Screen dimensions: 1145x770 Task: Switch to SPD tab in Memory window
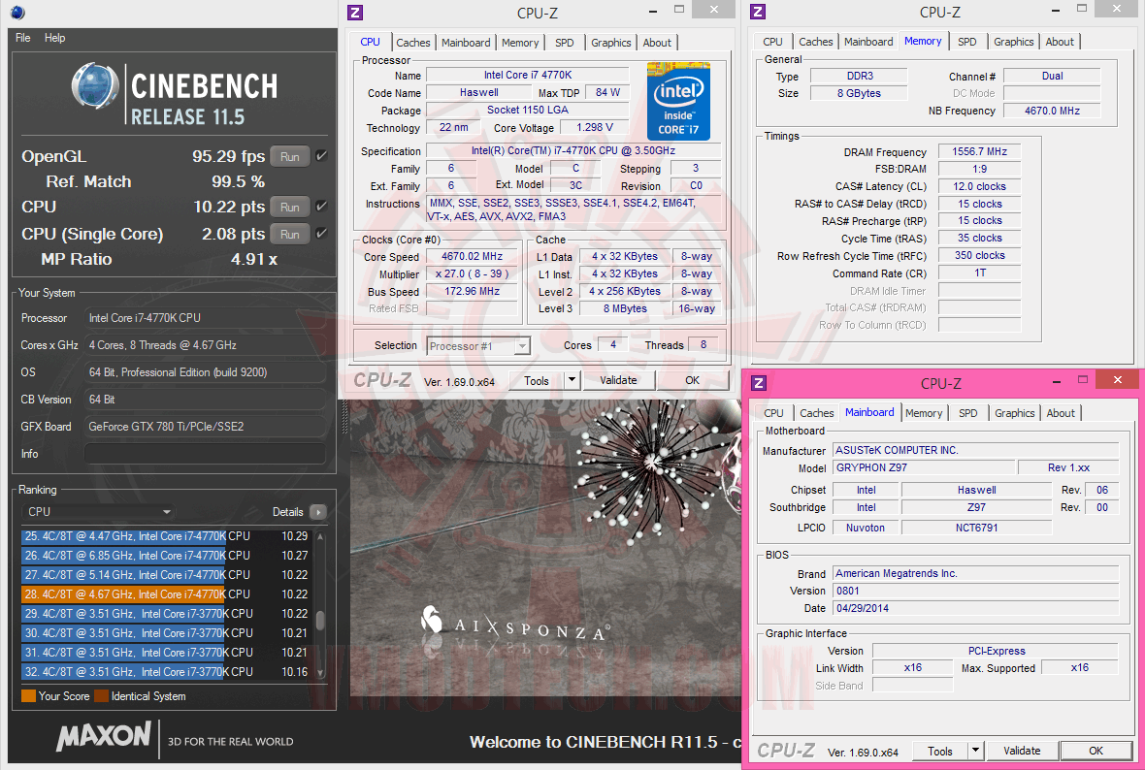click(966, 42)
